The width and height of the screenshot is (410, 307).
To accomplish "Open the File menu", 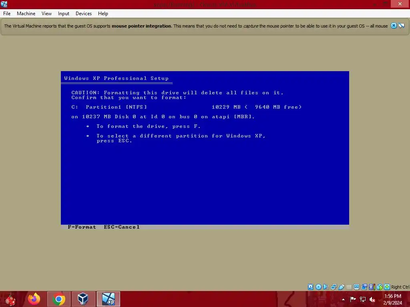I will coord(7,14).
